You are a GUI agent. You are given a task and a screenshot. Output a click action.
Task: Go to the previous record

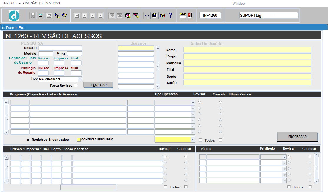tap(85, 16)
